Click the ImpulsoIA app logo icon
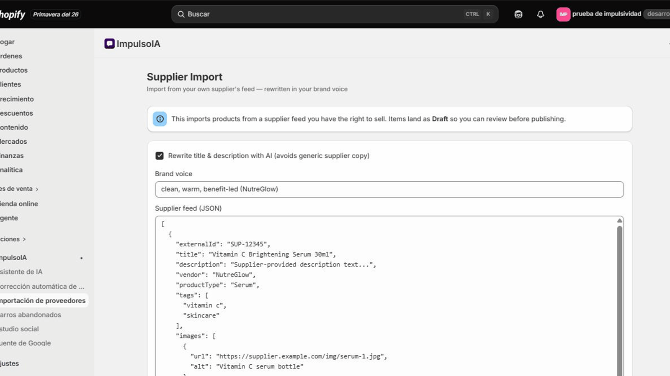The width and height of the screenshot is (670, 376). coord(109,43)
